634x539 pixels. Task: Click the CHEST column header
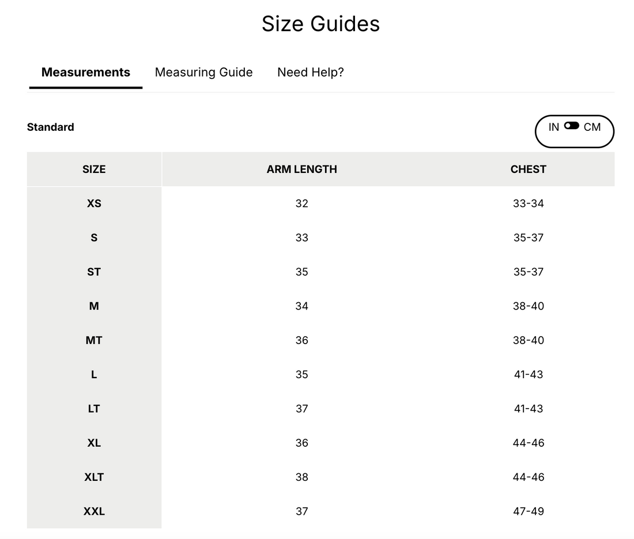[x=528, y=169]
